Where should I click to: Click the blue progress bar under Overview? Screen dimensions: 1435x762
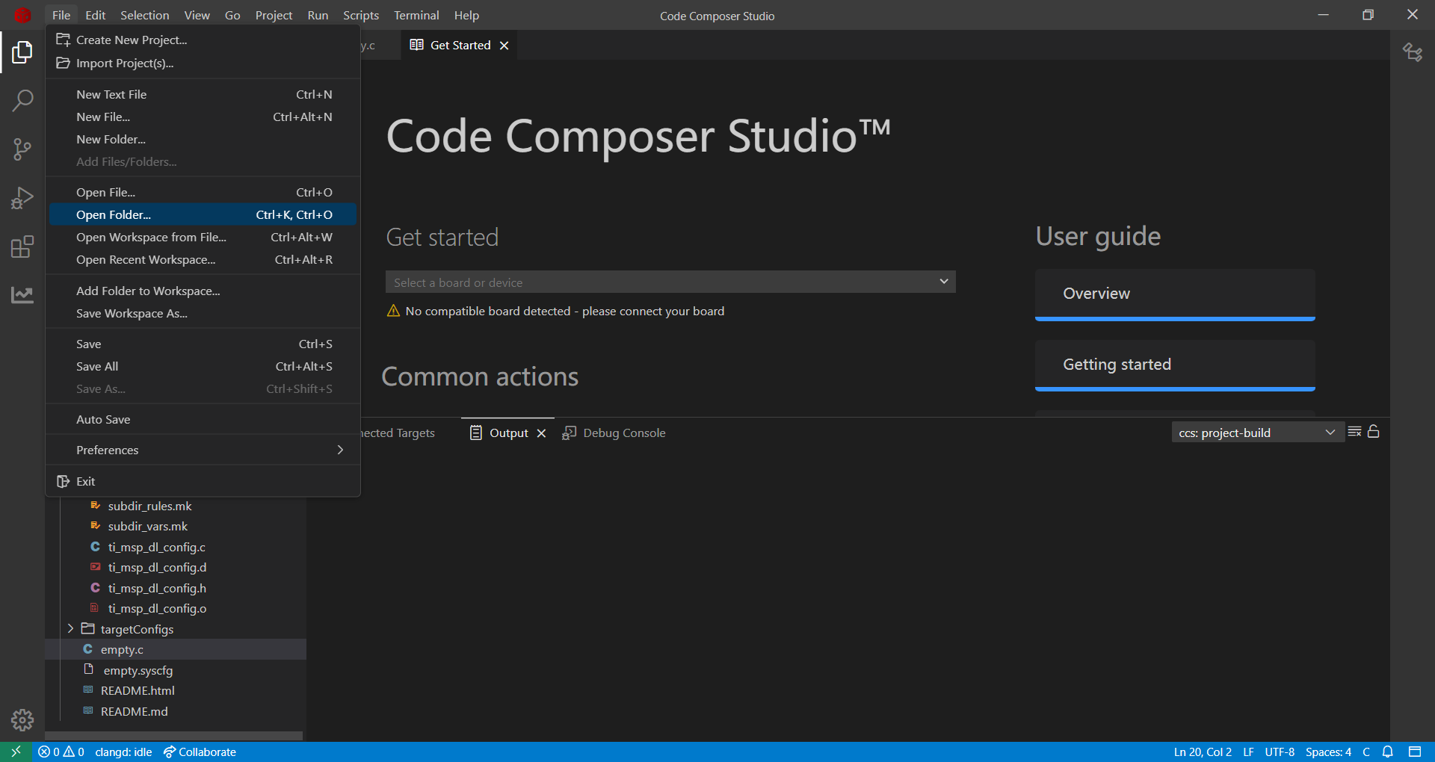1173,320
